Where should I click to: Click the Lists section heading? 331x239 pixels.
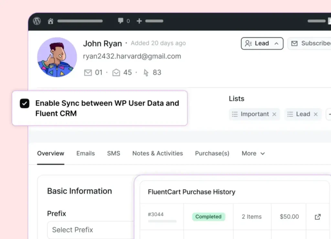[x=237, y=99]
